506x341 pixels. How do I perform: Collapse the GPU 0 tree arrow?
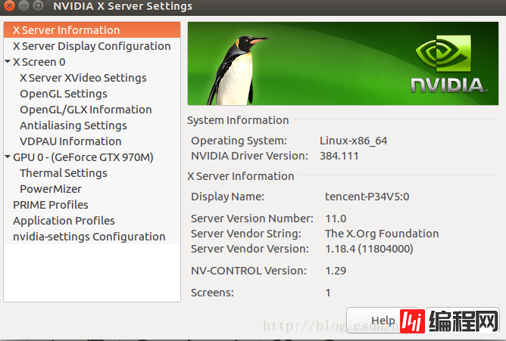(x=8, y=157)
